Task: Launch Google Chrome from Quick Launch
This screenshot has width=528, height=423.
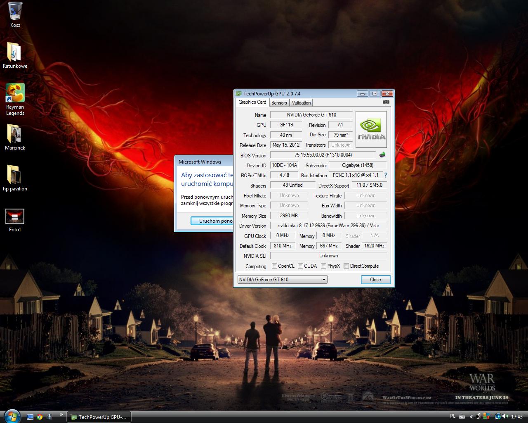Action: [x=40, y=417]
